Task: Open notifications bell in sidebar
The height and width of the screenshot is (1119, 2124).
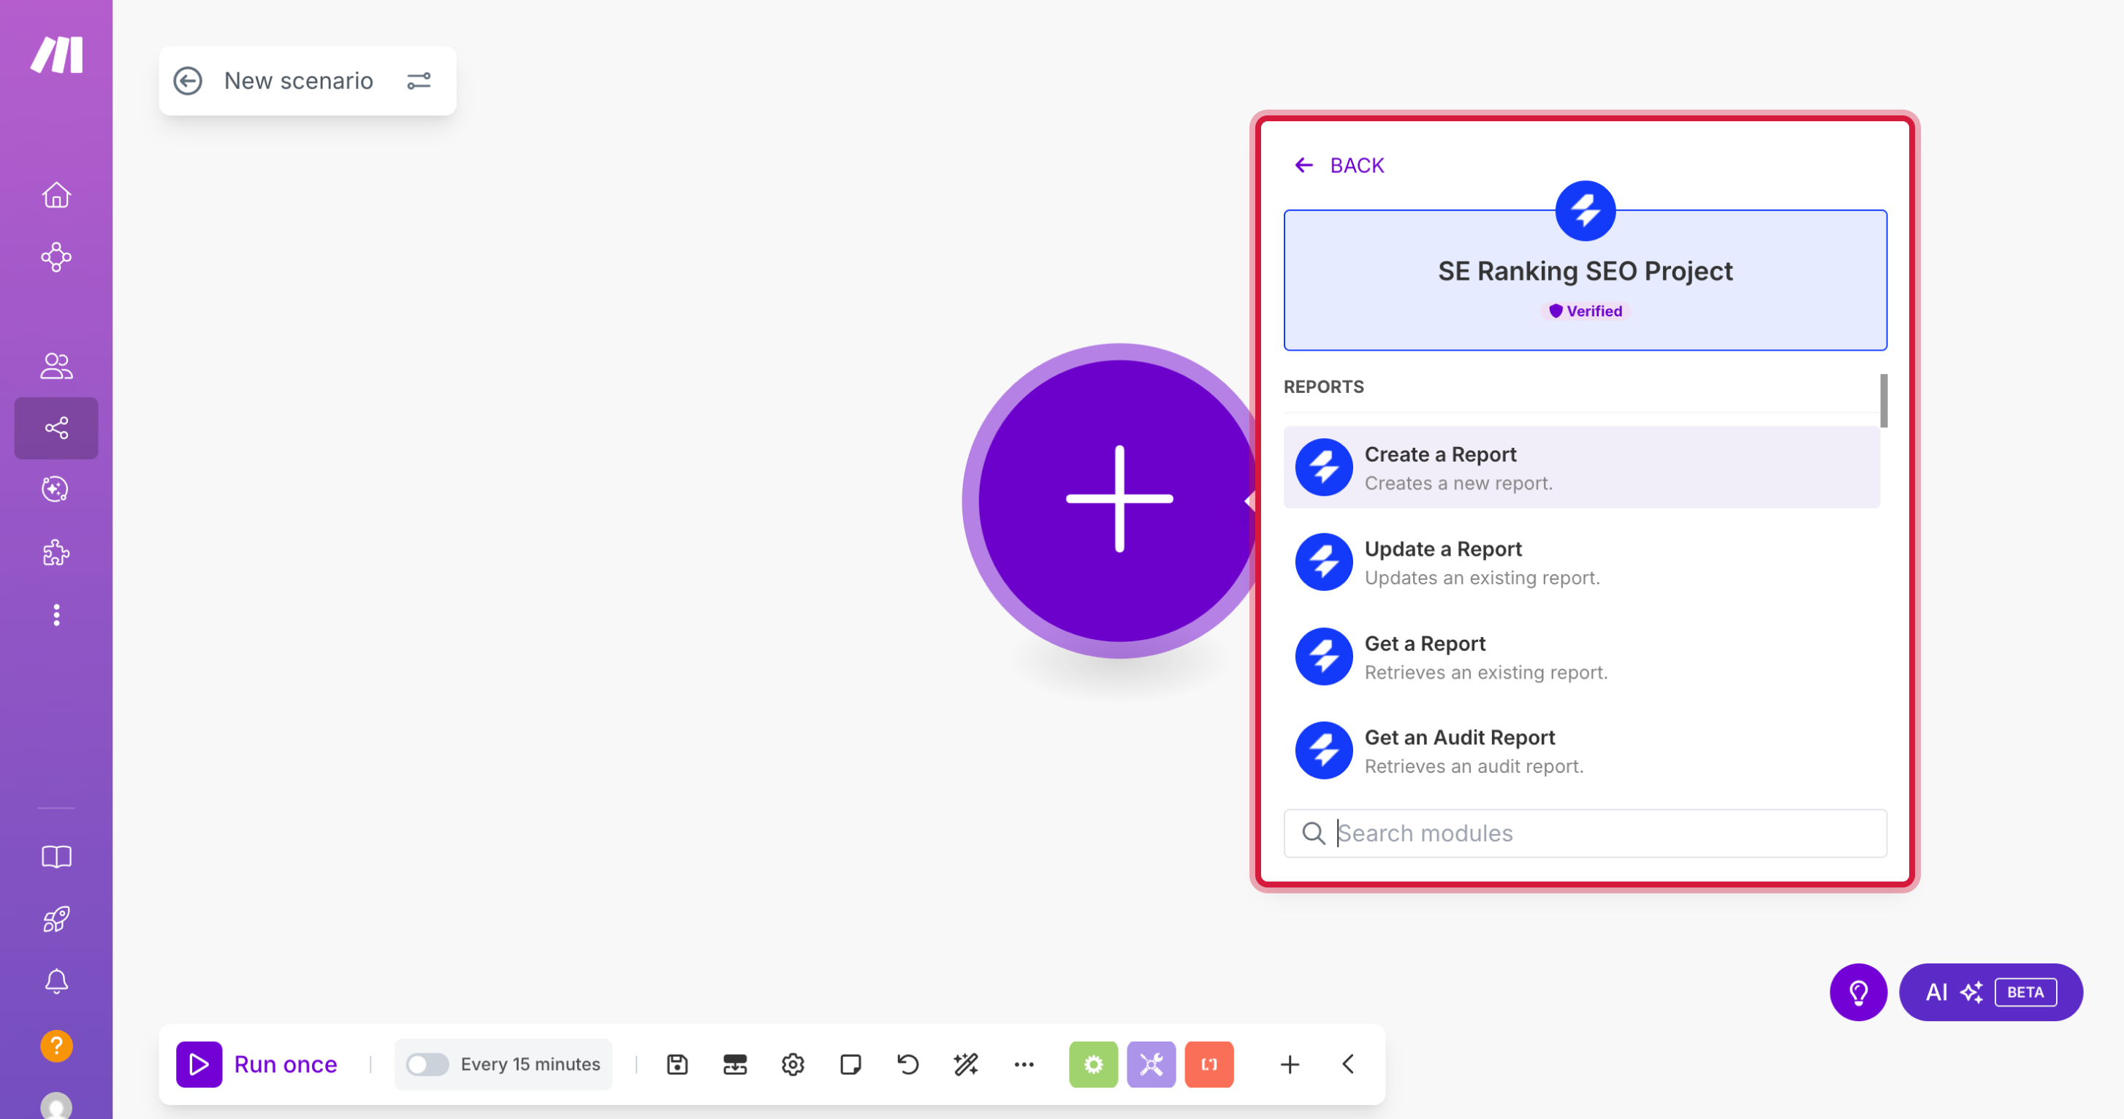Action: click(x=56, y=980)
